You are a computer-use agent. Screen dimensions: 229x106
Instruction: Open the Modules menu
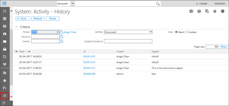220,4
